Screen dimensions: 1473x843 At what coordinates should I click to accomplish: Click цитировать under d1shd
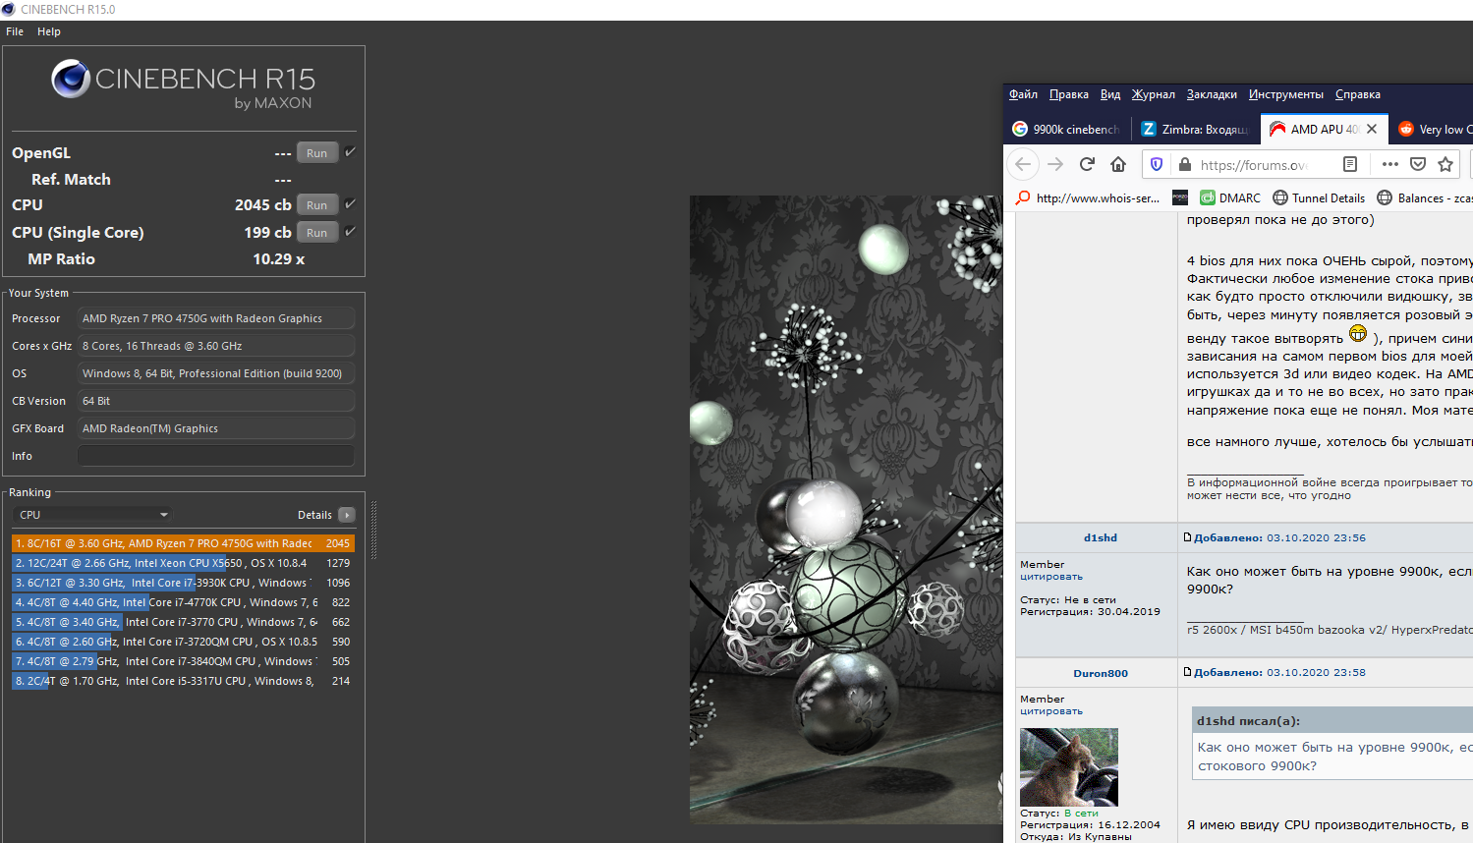click(x=1050, y=577)
